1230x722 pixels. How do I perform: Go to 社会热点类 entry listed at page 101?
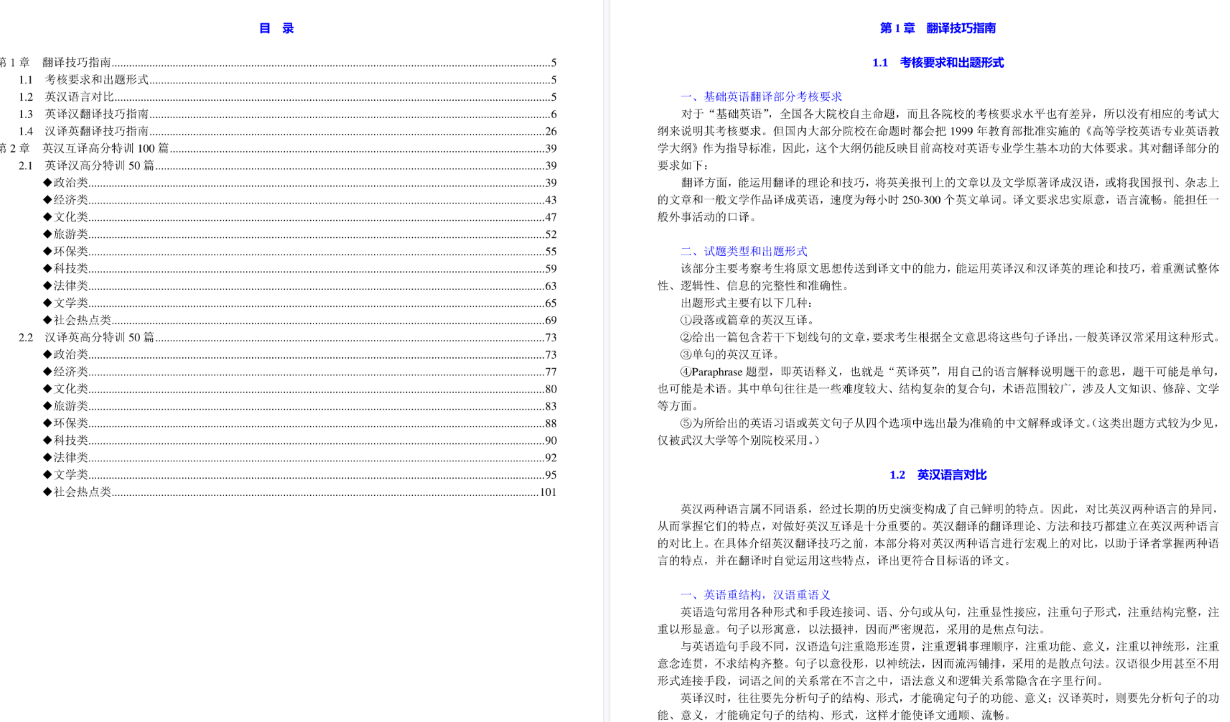click(81, 493)
